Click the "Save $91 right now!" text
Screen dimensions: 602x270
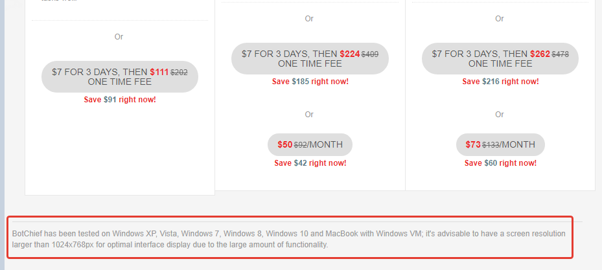pyautogui.click(x=120, y=100)
